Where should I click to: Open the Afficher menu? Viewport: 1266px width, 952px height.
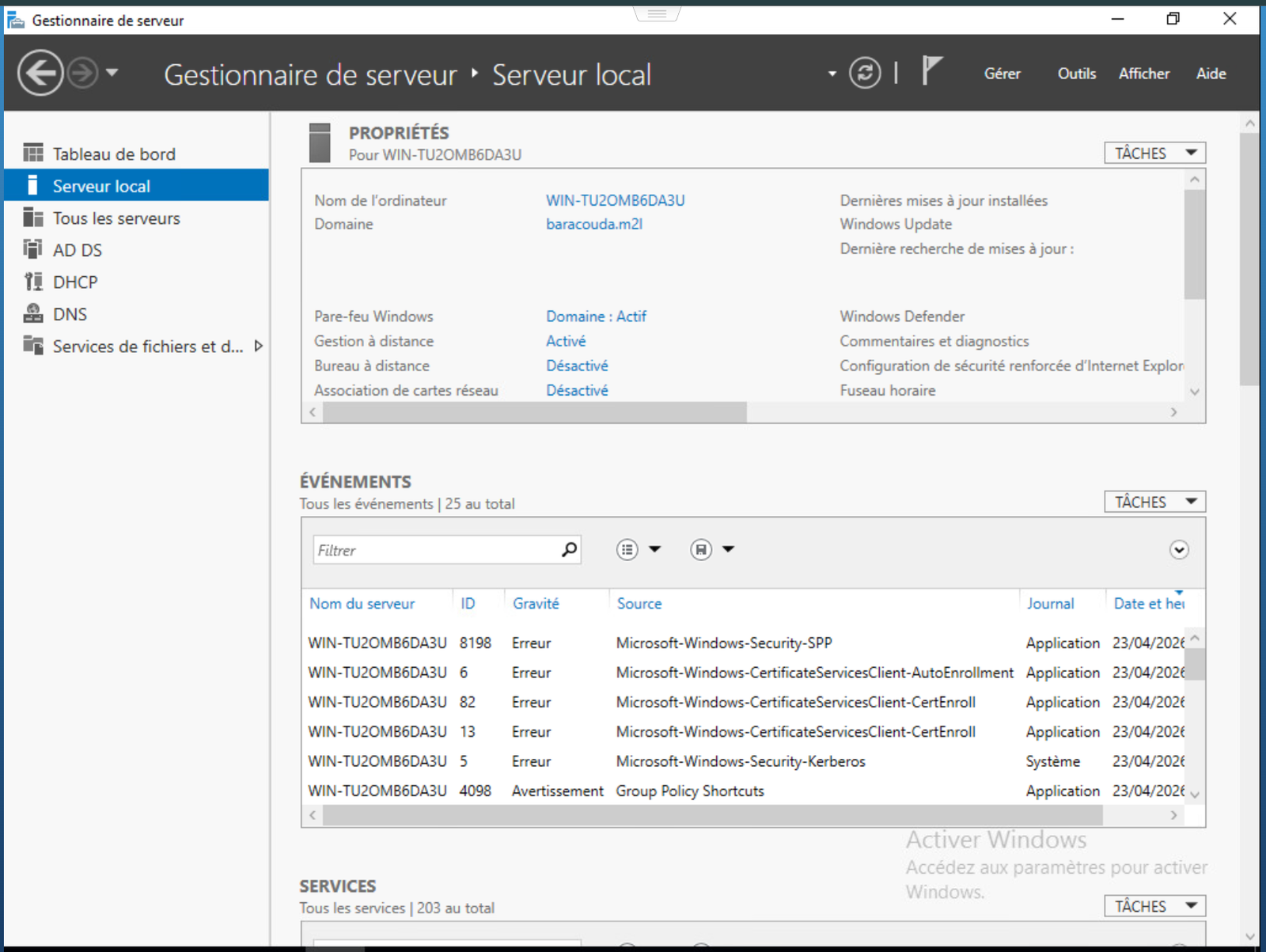pos(1144,74)
